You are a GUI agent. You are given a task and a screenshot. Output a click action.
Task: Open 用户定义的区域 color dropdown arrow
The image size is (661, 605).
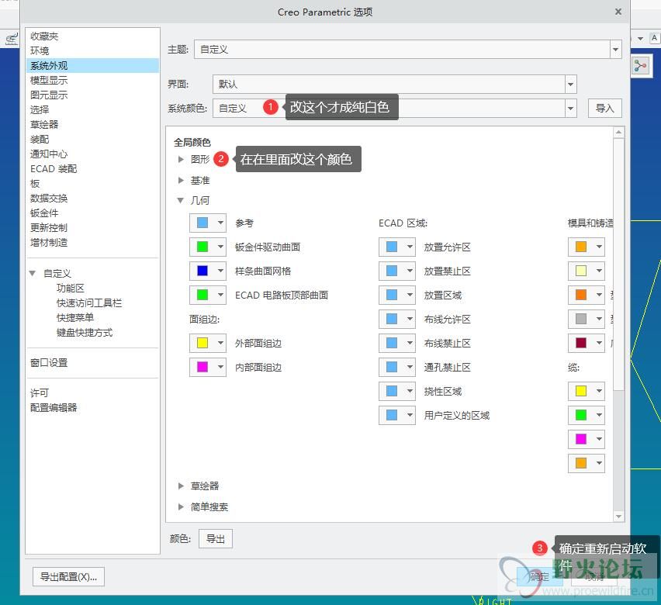(410, 415)
